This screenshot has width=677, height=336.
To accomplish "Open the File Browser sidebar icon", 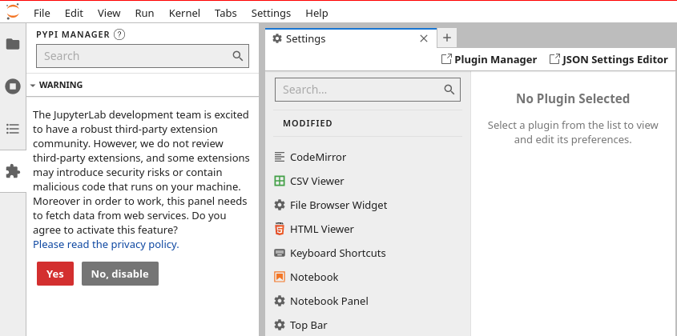I will (x=13, y=43).
